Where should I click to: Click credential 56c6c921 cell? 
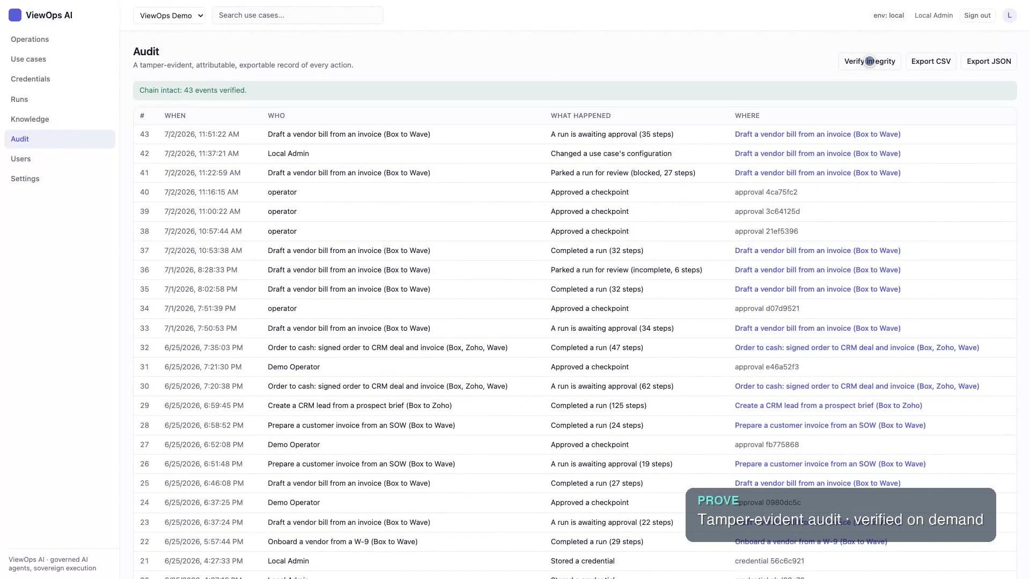pyautogui.click(x=769, y=561)
